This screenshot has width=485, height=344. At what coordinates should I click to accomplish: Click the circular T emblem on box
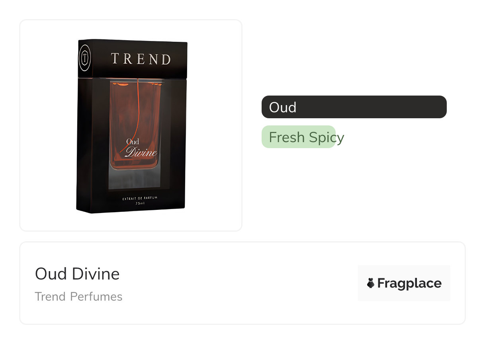(84, 59)
